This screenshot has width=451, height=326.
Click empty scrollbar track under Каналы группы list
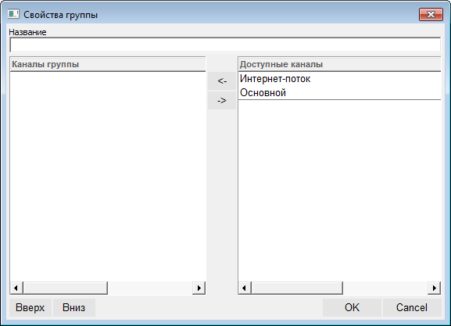tap(150, 288)
